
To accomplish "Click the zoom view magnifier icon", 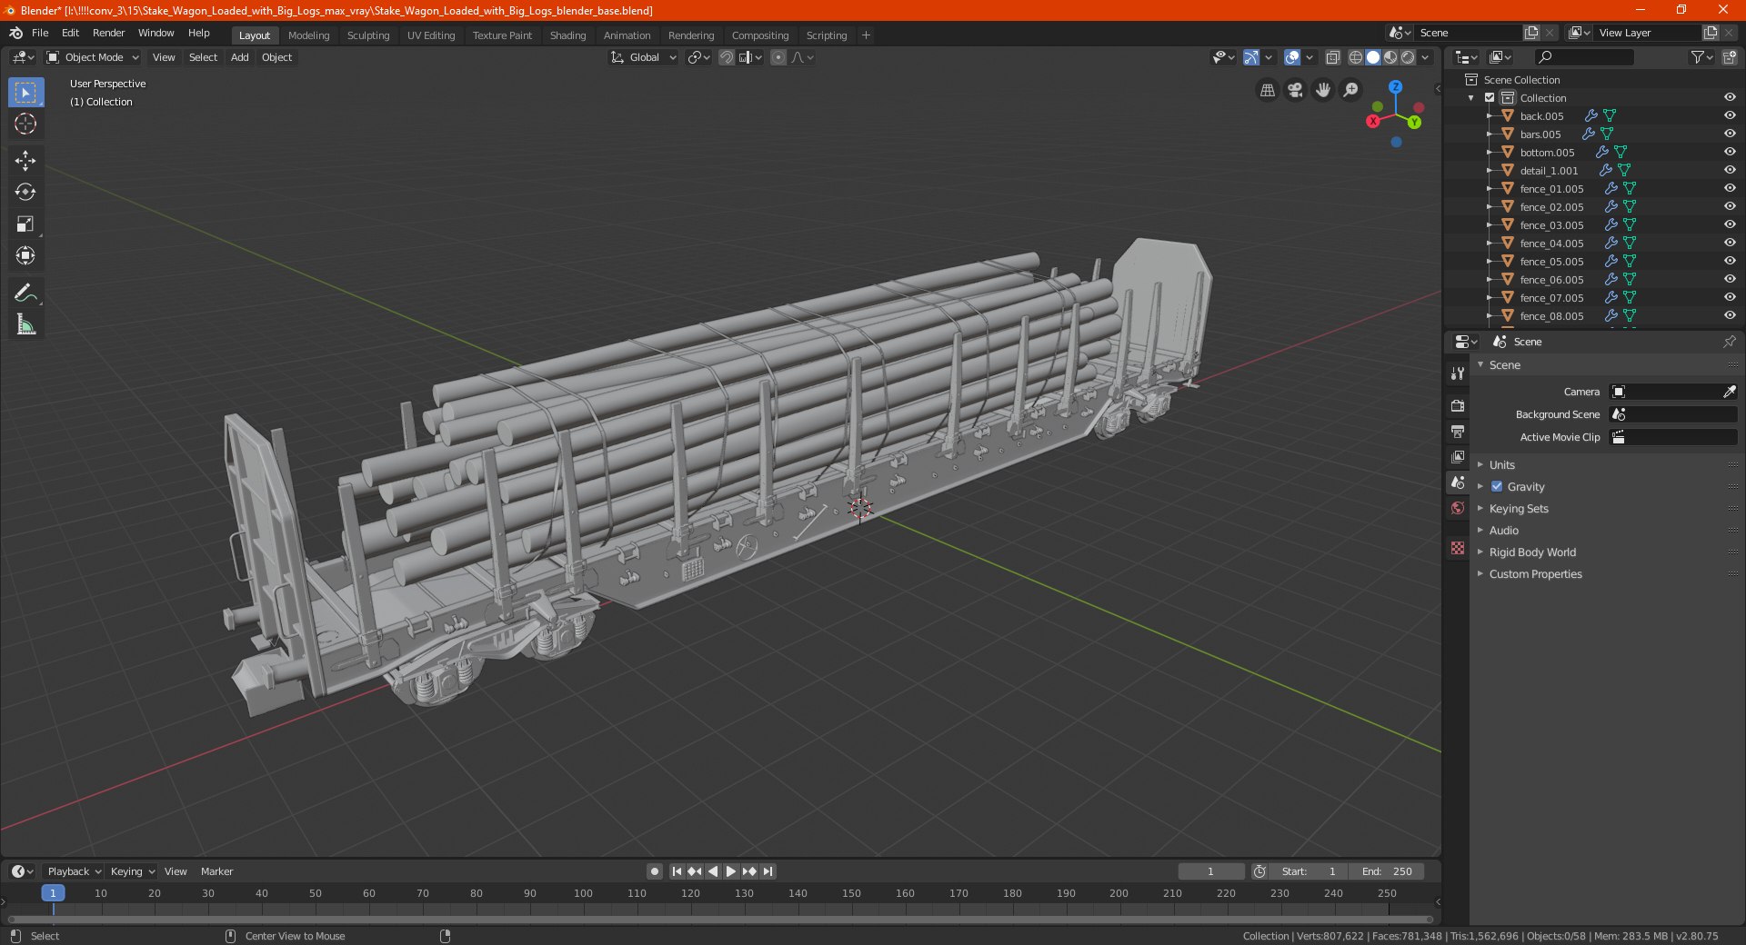I will 1351,90.
